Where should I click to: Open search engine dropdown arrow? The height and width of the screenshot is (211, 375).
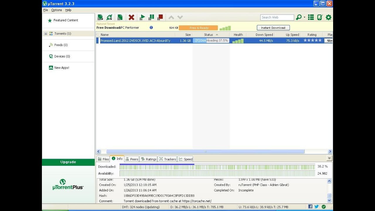(304, 17)
